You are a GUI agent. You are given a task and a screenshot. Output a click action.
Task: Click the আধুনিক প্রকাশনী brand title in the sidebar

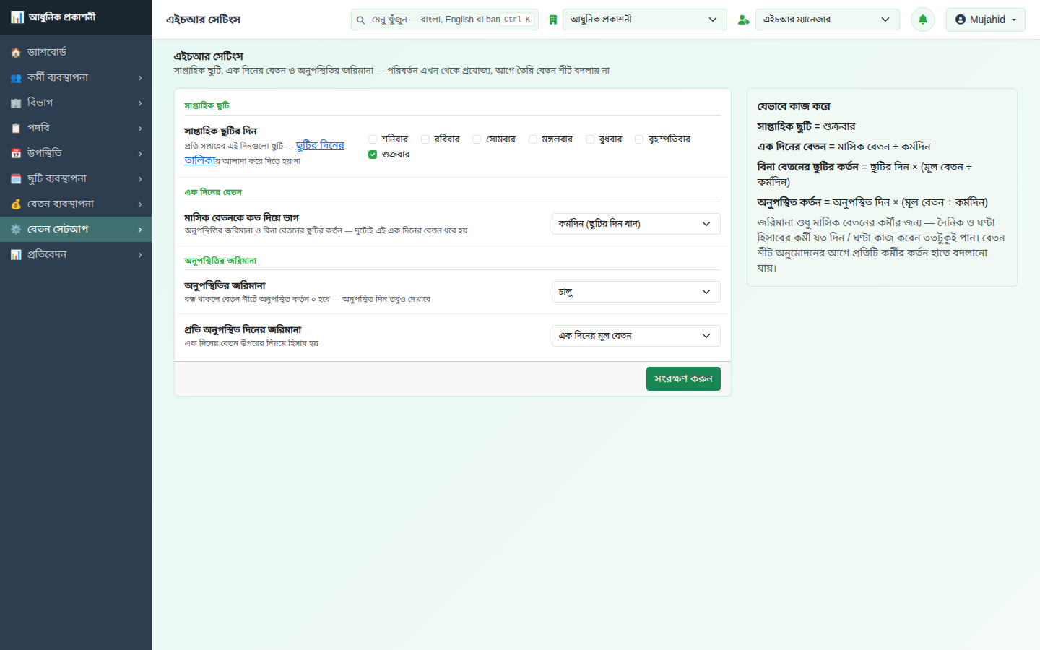click(x=62, y=17)
